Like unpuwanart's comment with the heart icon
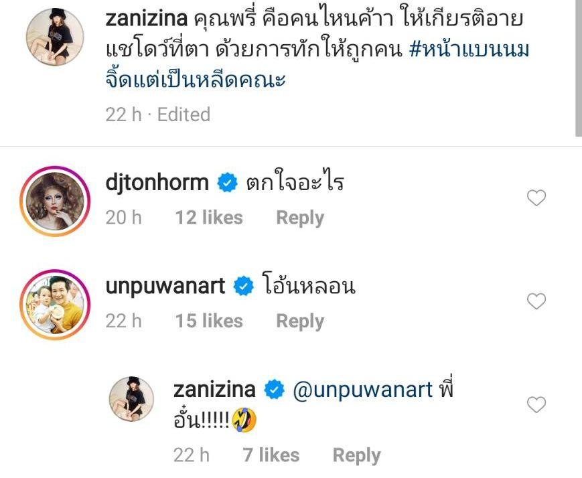Screen dimensions: 582x478 (x=536, y=301)
